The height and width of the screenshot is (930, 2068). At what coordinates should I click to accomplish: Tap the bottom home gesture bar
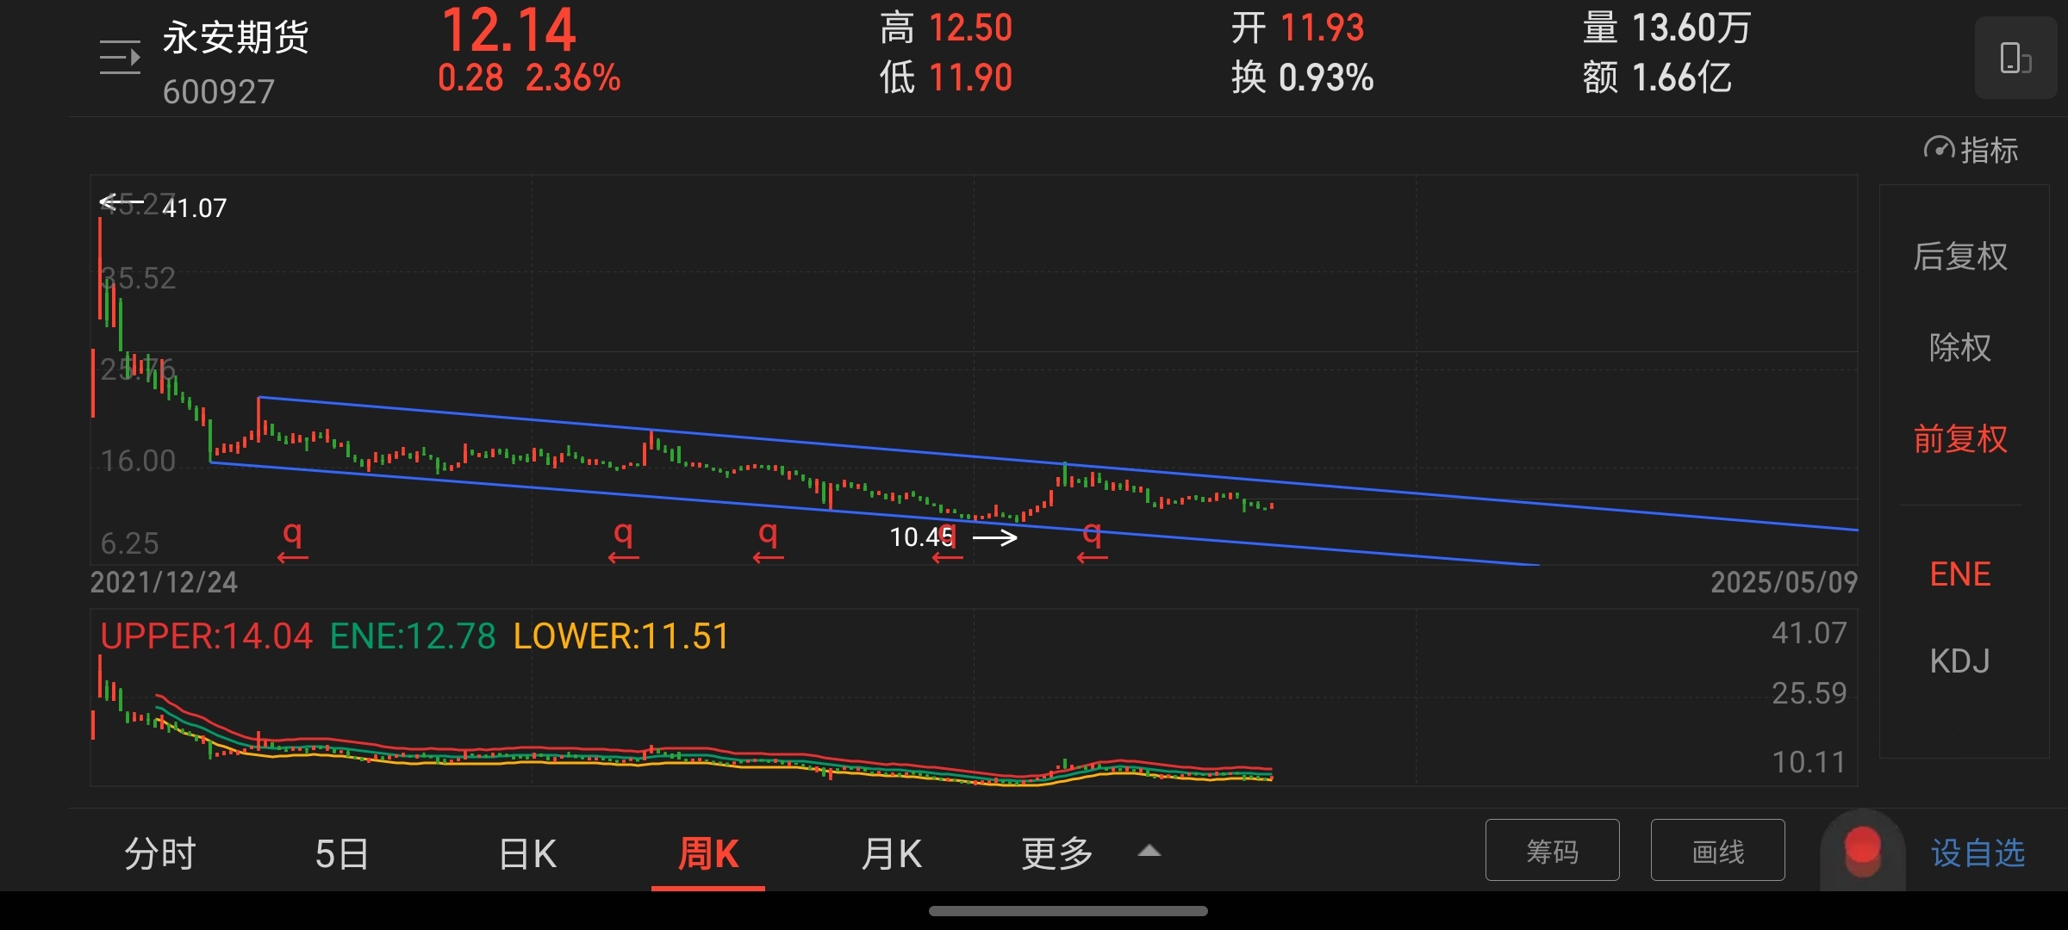coord(1068,911)
